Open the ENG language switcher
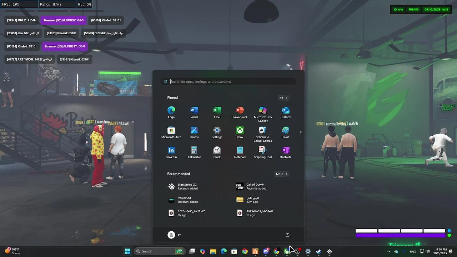This screenshot has width=457, height=257. click(413, 251)
